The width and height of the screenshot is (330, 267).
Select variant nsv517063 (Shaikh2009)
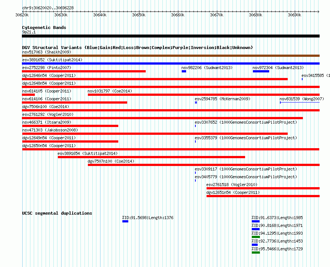pyautogui.click(x=47, y=52)
